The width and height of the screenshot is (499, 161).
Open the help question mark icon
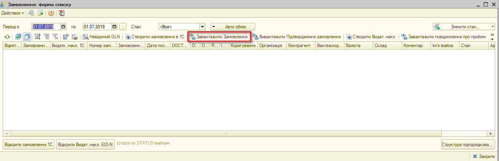click(x=51, y=13)
